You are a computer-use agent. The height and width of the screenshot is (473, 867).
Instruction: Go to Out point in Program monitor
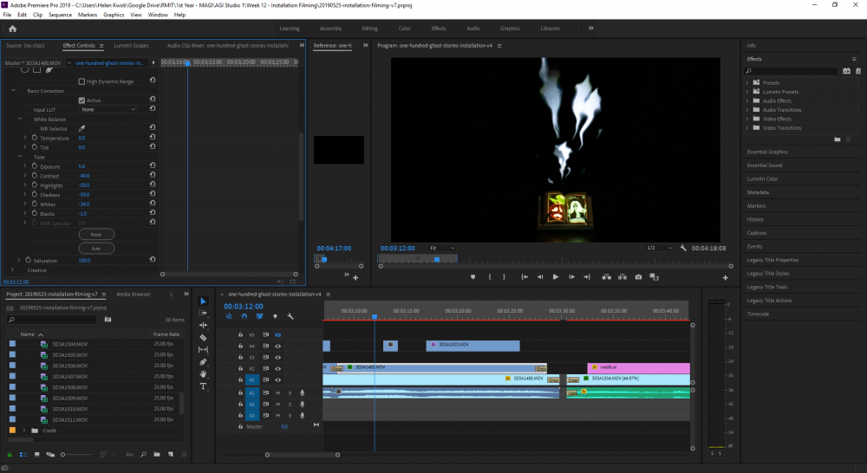[x=587, y=277]
